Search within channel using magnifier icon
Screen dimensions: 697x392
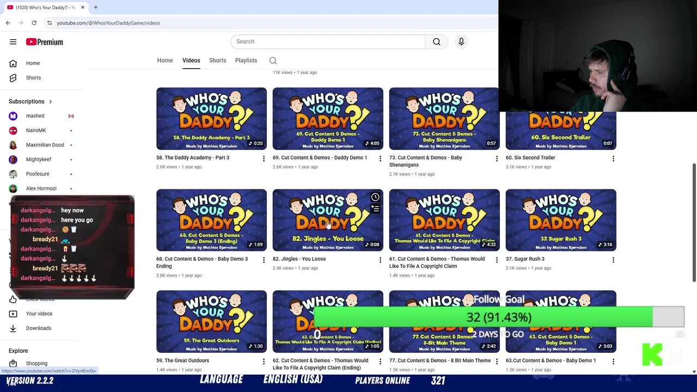(x=273, y=60)
